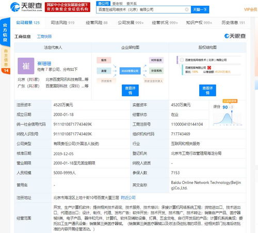258x233 pixels.
Task: Click the 对外投资 node in structure diagram
Action: (156, 60)
